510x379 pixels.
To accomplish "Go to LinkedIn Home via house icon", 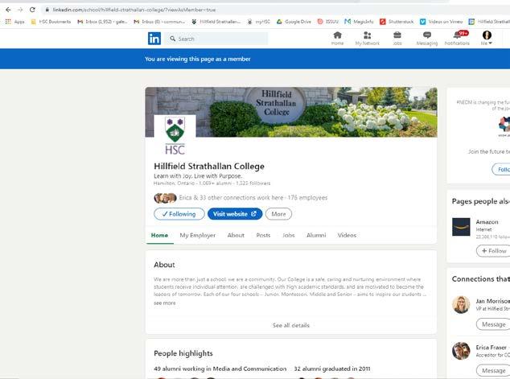I will [337, 38].
